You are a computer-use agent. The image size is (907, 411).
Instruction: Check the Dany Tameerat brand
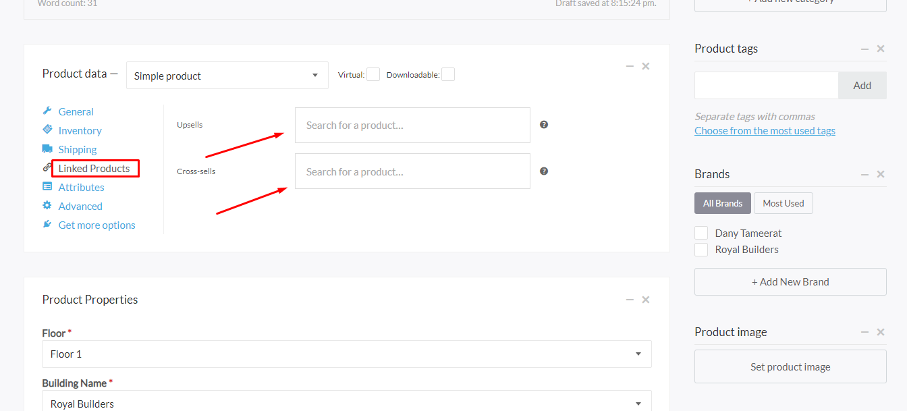click(x=702, y=234)
